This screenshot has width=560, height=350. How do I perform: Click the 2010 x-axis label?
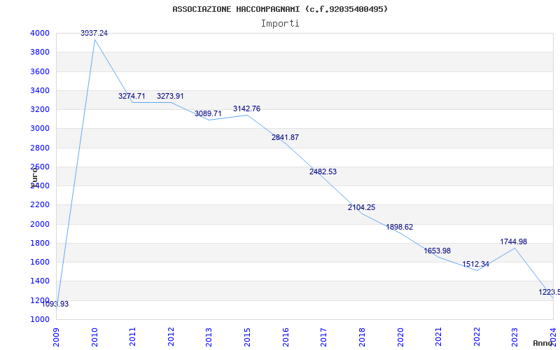(x=94, y=337)
